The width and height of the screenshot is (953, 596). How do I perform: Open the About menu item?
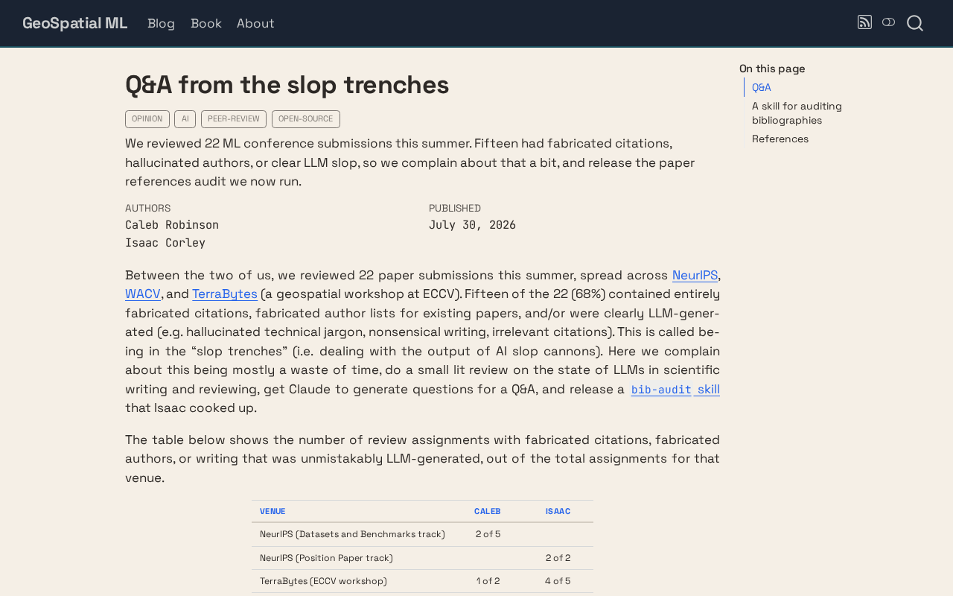255,23
